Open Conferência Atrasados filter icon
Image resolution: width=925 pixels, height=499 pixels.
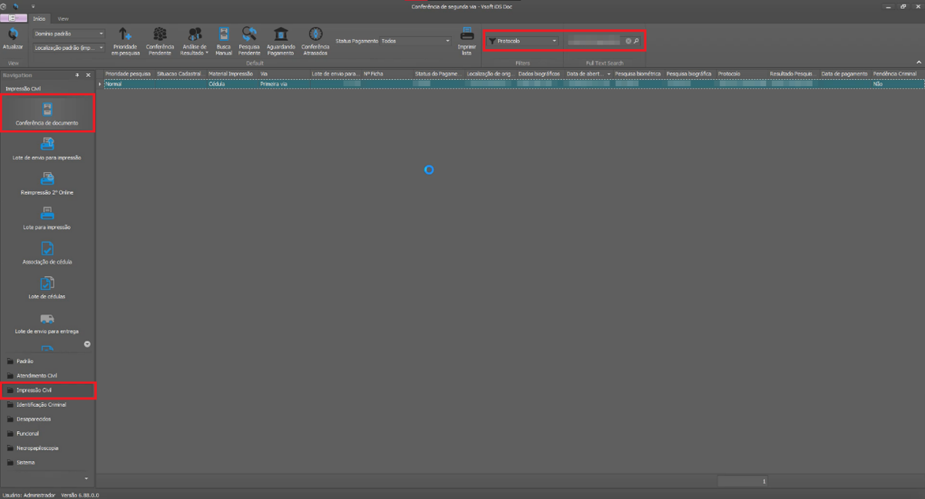click(x=315, y=35)
